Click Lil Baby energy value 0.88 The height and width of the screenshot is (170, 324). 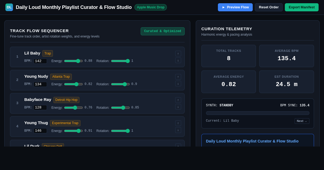coord(88,61)
